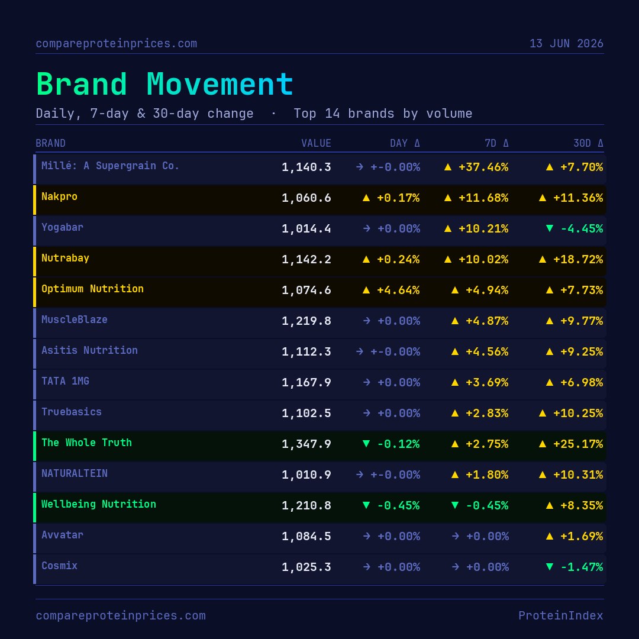This screenshot has height=639, width=639.
Task: Select the Avvatar brand name
Action: [x=62, y=535]
